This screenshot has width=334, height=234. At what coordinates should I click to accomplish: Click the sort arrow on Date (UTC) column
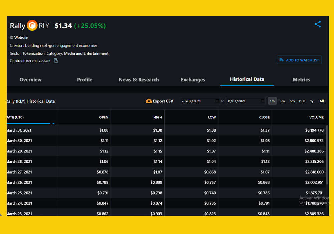[x=53, y=123]
